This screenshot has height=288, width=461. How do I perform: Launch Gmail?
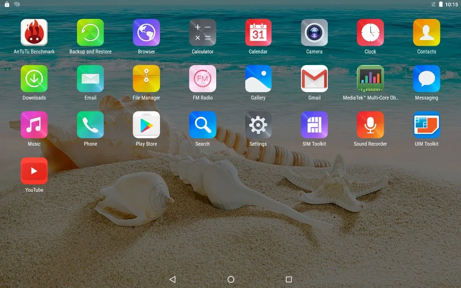314,79
